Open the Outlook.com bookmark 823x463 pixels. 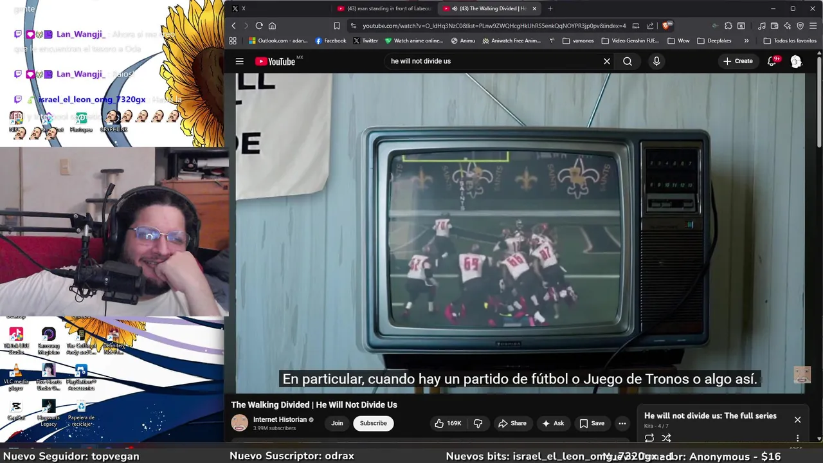(278, 41)
